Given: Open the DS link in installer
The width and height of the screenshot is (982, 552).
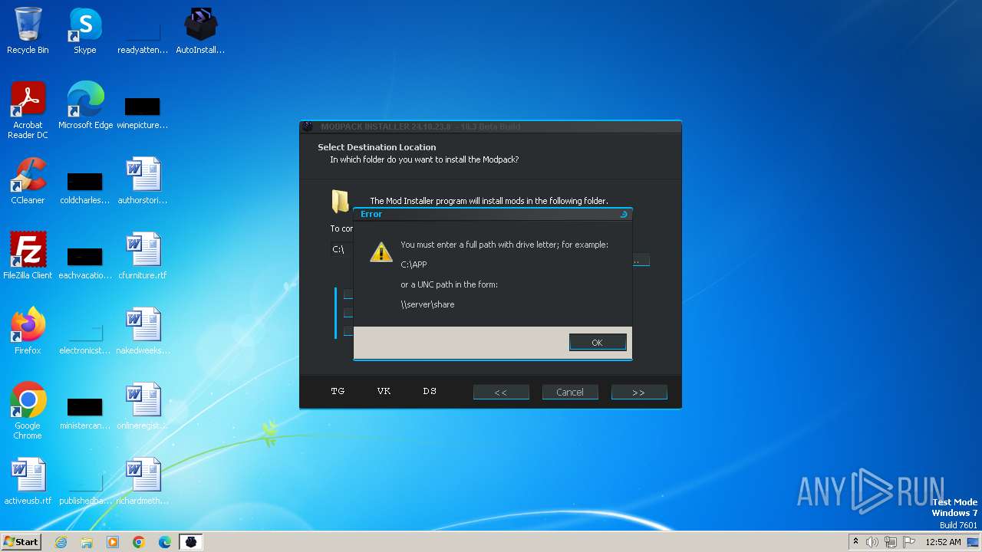Looking at the screenshot, I should (x=430, y=391).
